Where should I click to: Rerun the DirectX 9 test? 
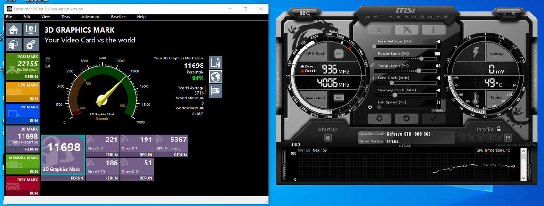pos(111,155)
